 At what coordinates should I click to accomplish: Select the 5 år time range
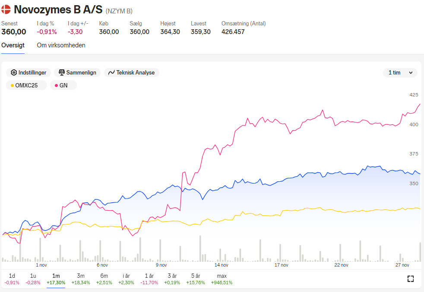196,279
